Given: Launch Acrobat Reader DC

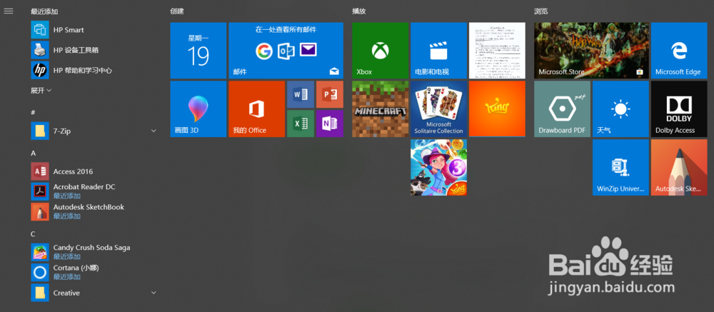Looking at the screenshot, I should pyautogui.click(x=94, y=192).
